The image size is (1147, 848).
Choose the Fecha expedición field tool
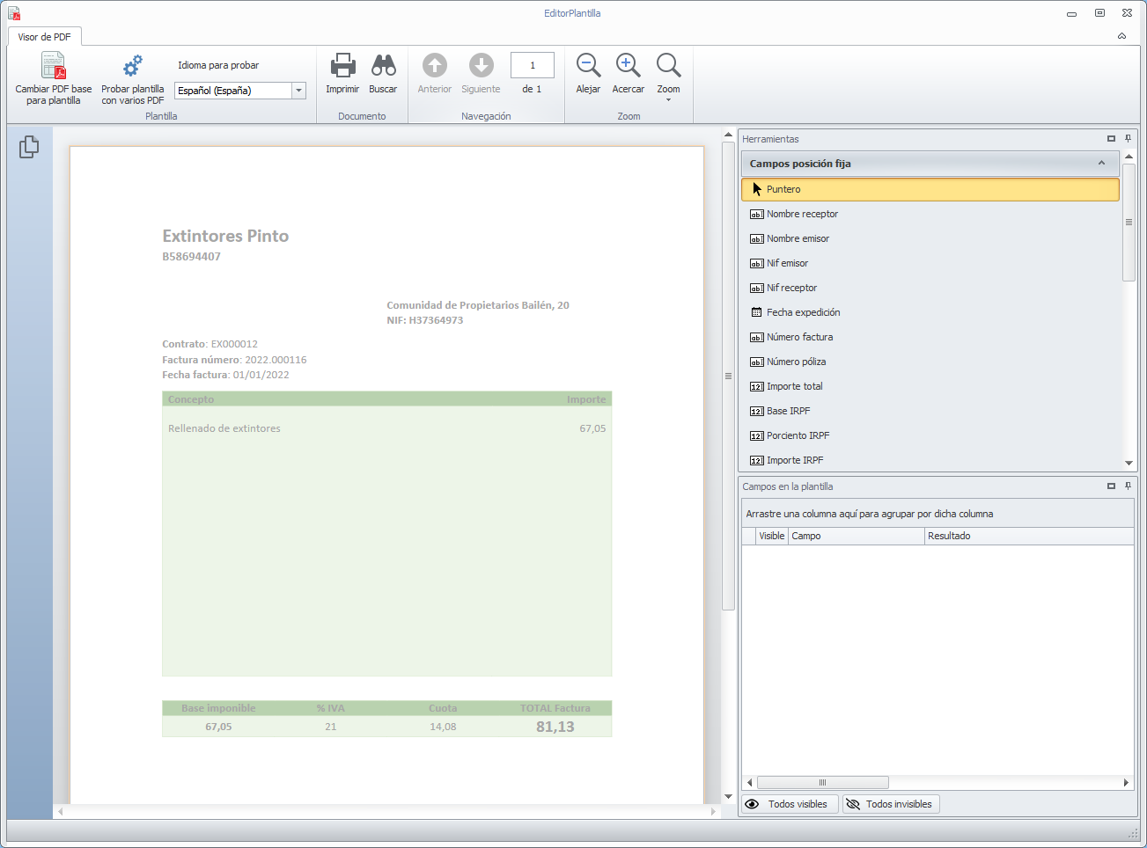click(803, 312)
